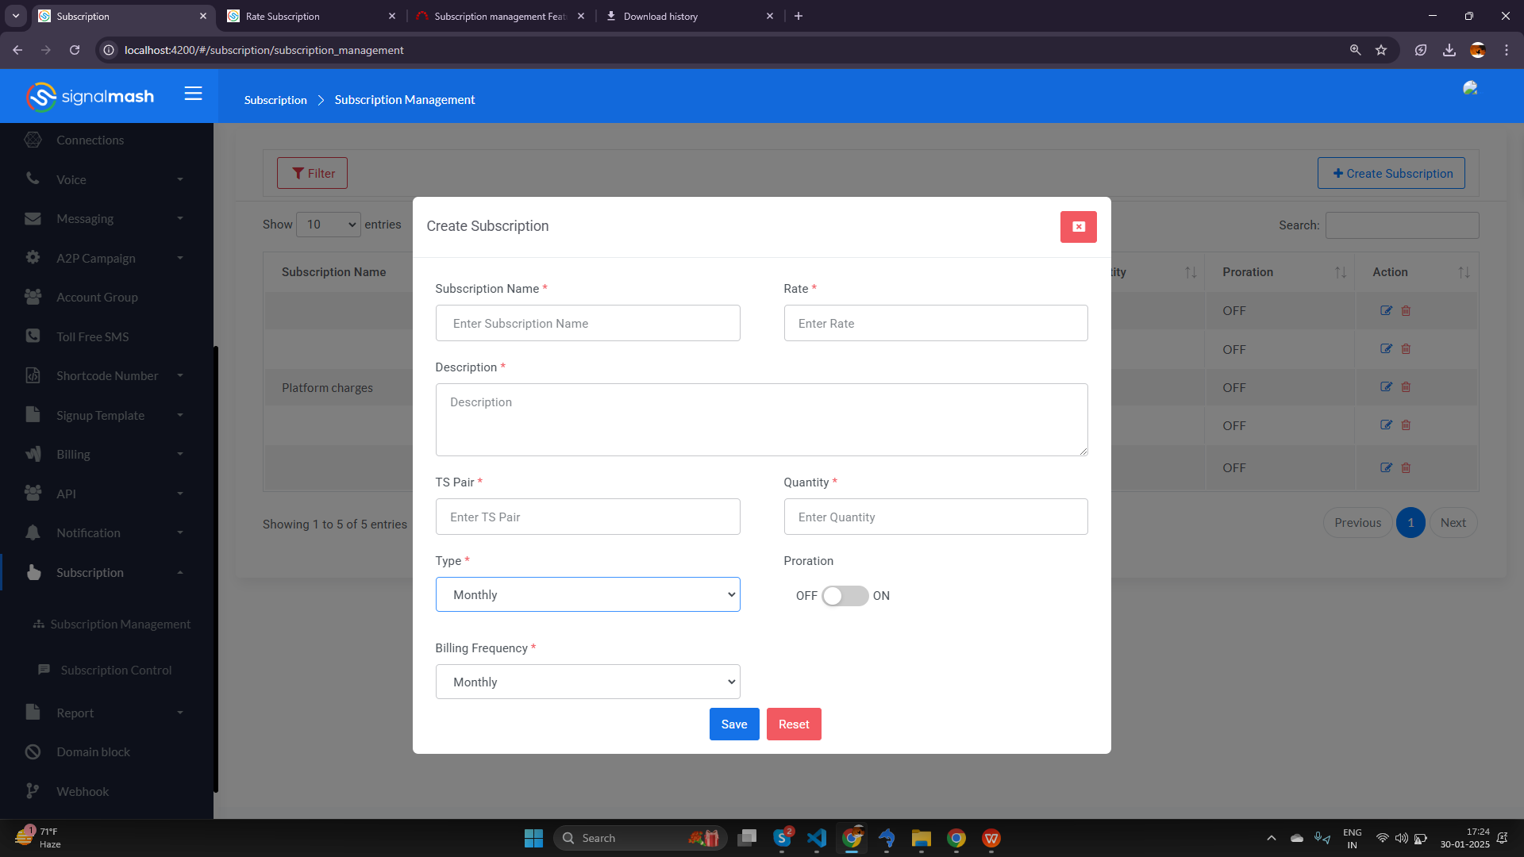This screenshot has height=857, width=1524.
Task: Expand the Signup Template sidebar menu
Action: pyautogui.click(x=106, y=415)
